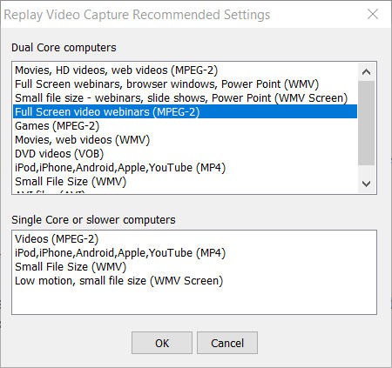Select Games (MPEG-2) preset
Screen dimensions: 392x368
[186, 126]
